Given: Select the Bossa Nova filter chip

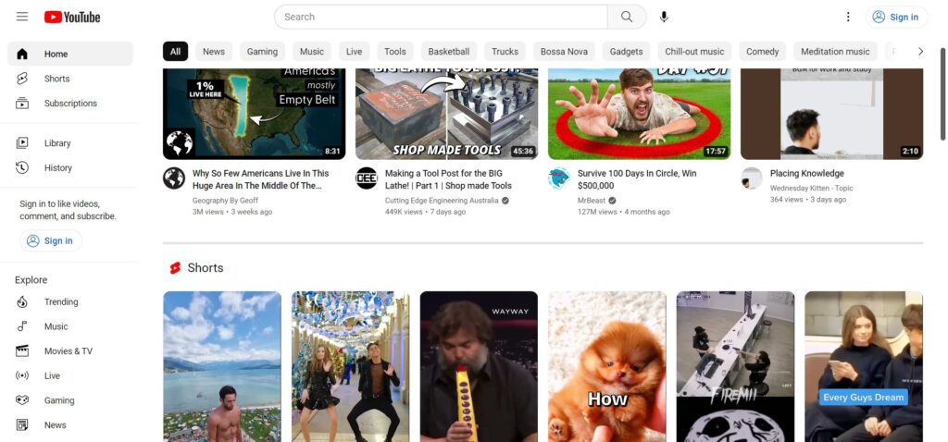Looking at the screenshot, I should click(564, 52).
